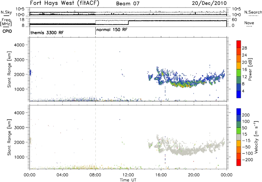The image size is (262, 182).
Task: Click the "Velocity [m s⁻¹]" color bar title
Action: pos(256,137)
